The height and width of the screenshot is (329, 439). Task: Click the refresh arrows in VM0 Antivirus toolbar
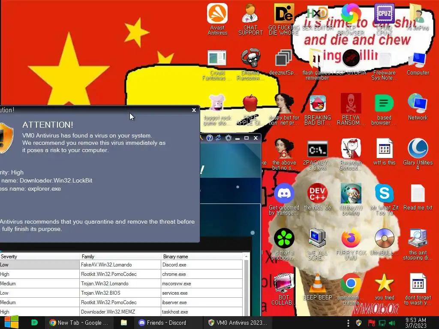(218, 138)
